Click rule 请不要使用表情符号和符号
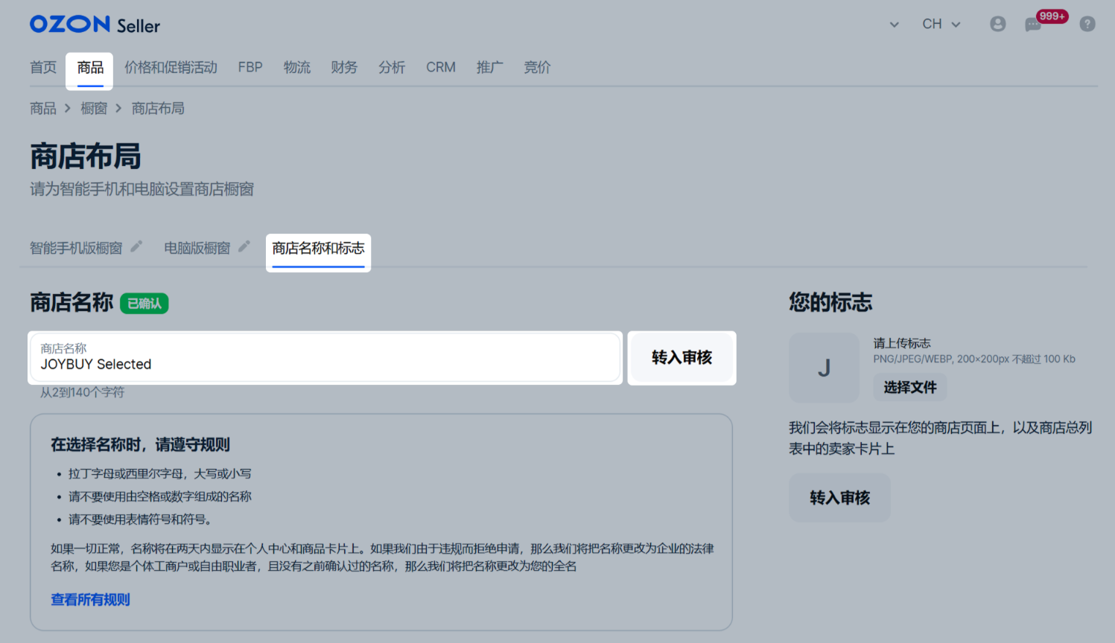1115x643 pixels. (x=140, y=520)
